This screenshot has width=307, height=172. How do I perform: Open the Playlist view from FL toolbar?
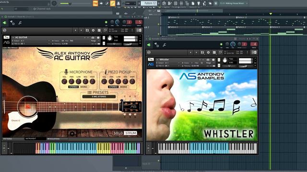(x=164, y=3)
